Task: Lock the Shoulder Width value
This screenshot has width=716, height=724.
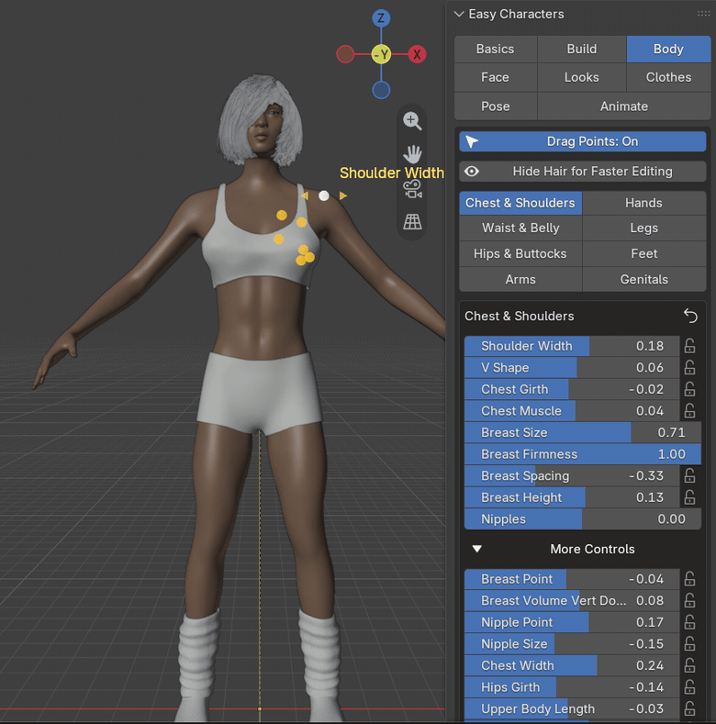Action: click(689, 346)
